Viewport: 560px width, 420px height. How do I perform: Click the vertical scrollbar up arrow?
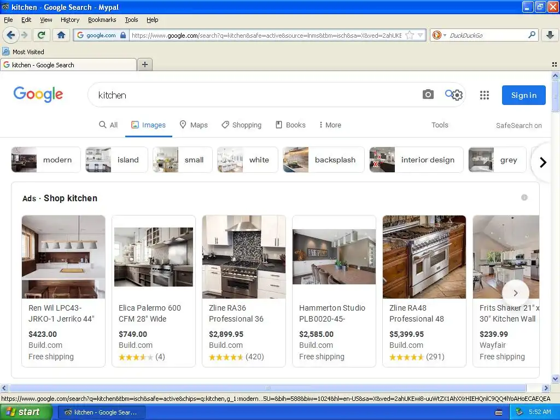coord(556,75)
